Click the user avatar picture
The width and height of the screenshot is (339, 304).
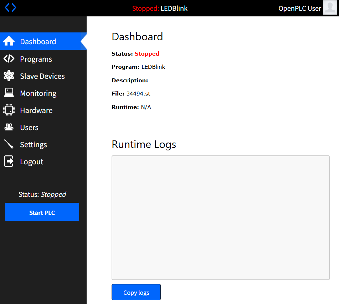pos(330,8)
